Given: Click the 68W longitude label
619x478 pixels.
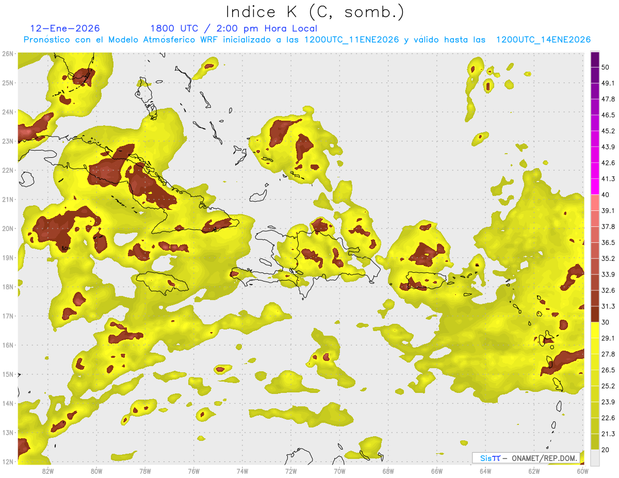Looking at the screenshot, I should click(x=388, y=471).
